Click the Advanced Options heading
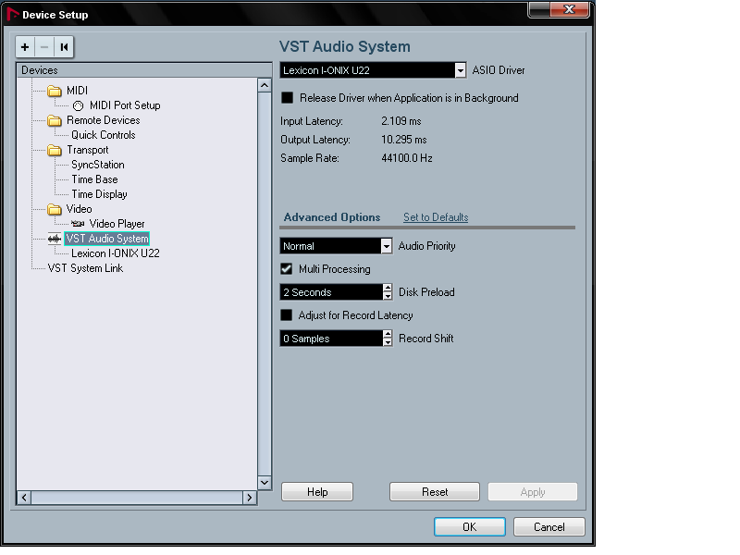 (x=332, y=217)
